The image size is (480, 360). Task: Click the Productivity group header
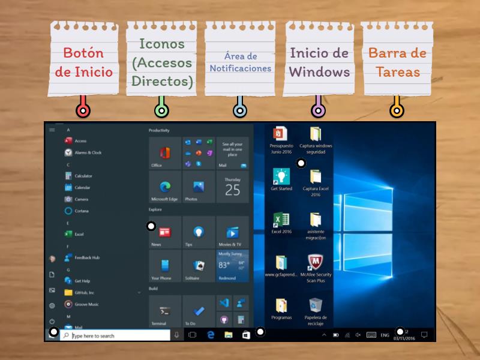click(x=159, y=130)
